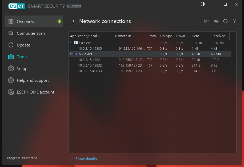Maximize the ESET window
Viewport: 244px width, 167px height.
point(225,4)
